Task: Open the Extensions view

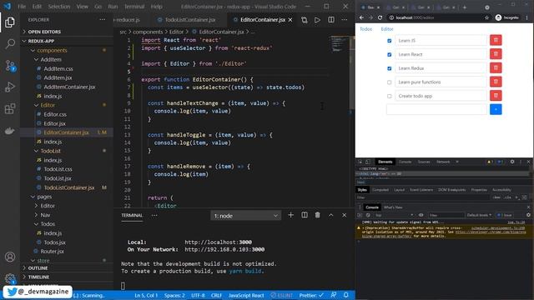Action: pos(10,109)
